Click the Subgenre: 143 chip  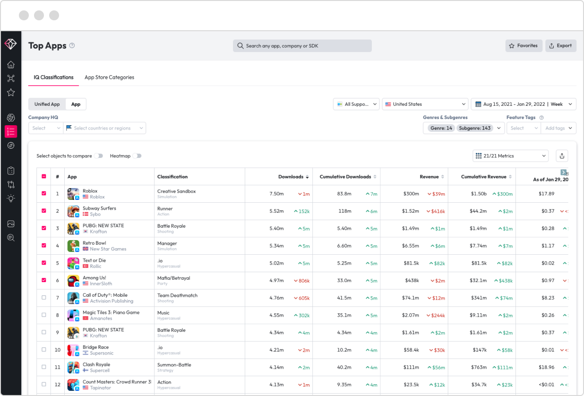click(475, 128)
